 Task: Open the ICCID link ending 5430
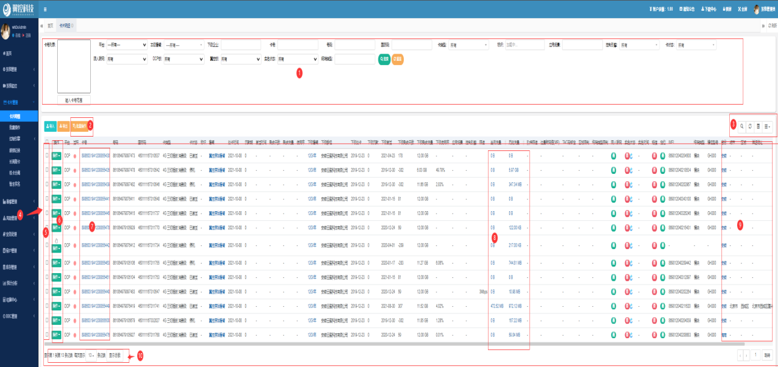pyautogui.click(x=96, y=155)
